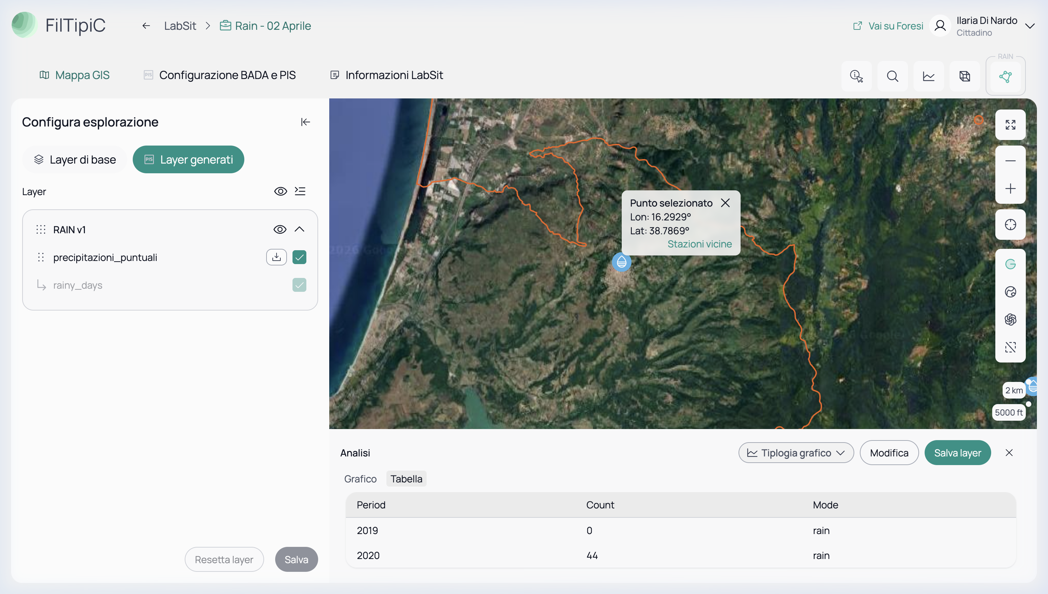
Task: Expand the Ilaria Di Nardo account menu
Action: coord(1030,26)
